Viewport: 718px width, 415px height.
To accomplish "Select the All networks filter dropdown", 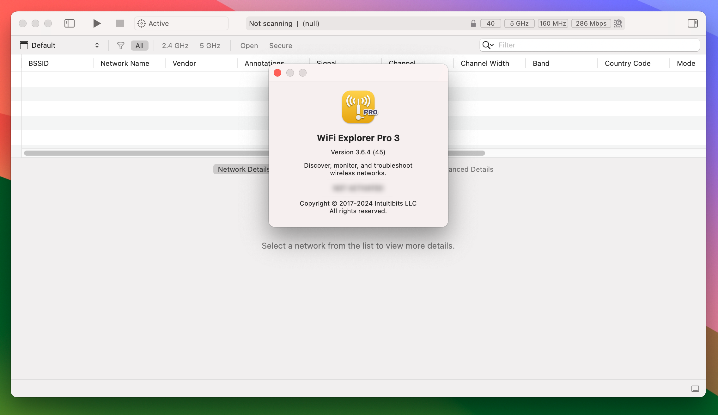I will click(139, 45).
